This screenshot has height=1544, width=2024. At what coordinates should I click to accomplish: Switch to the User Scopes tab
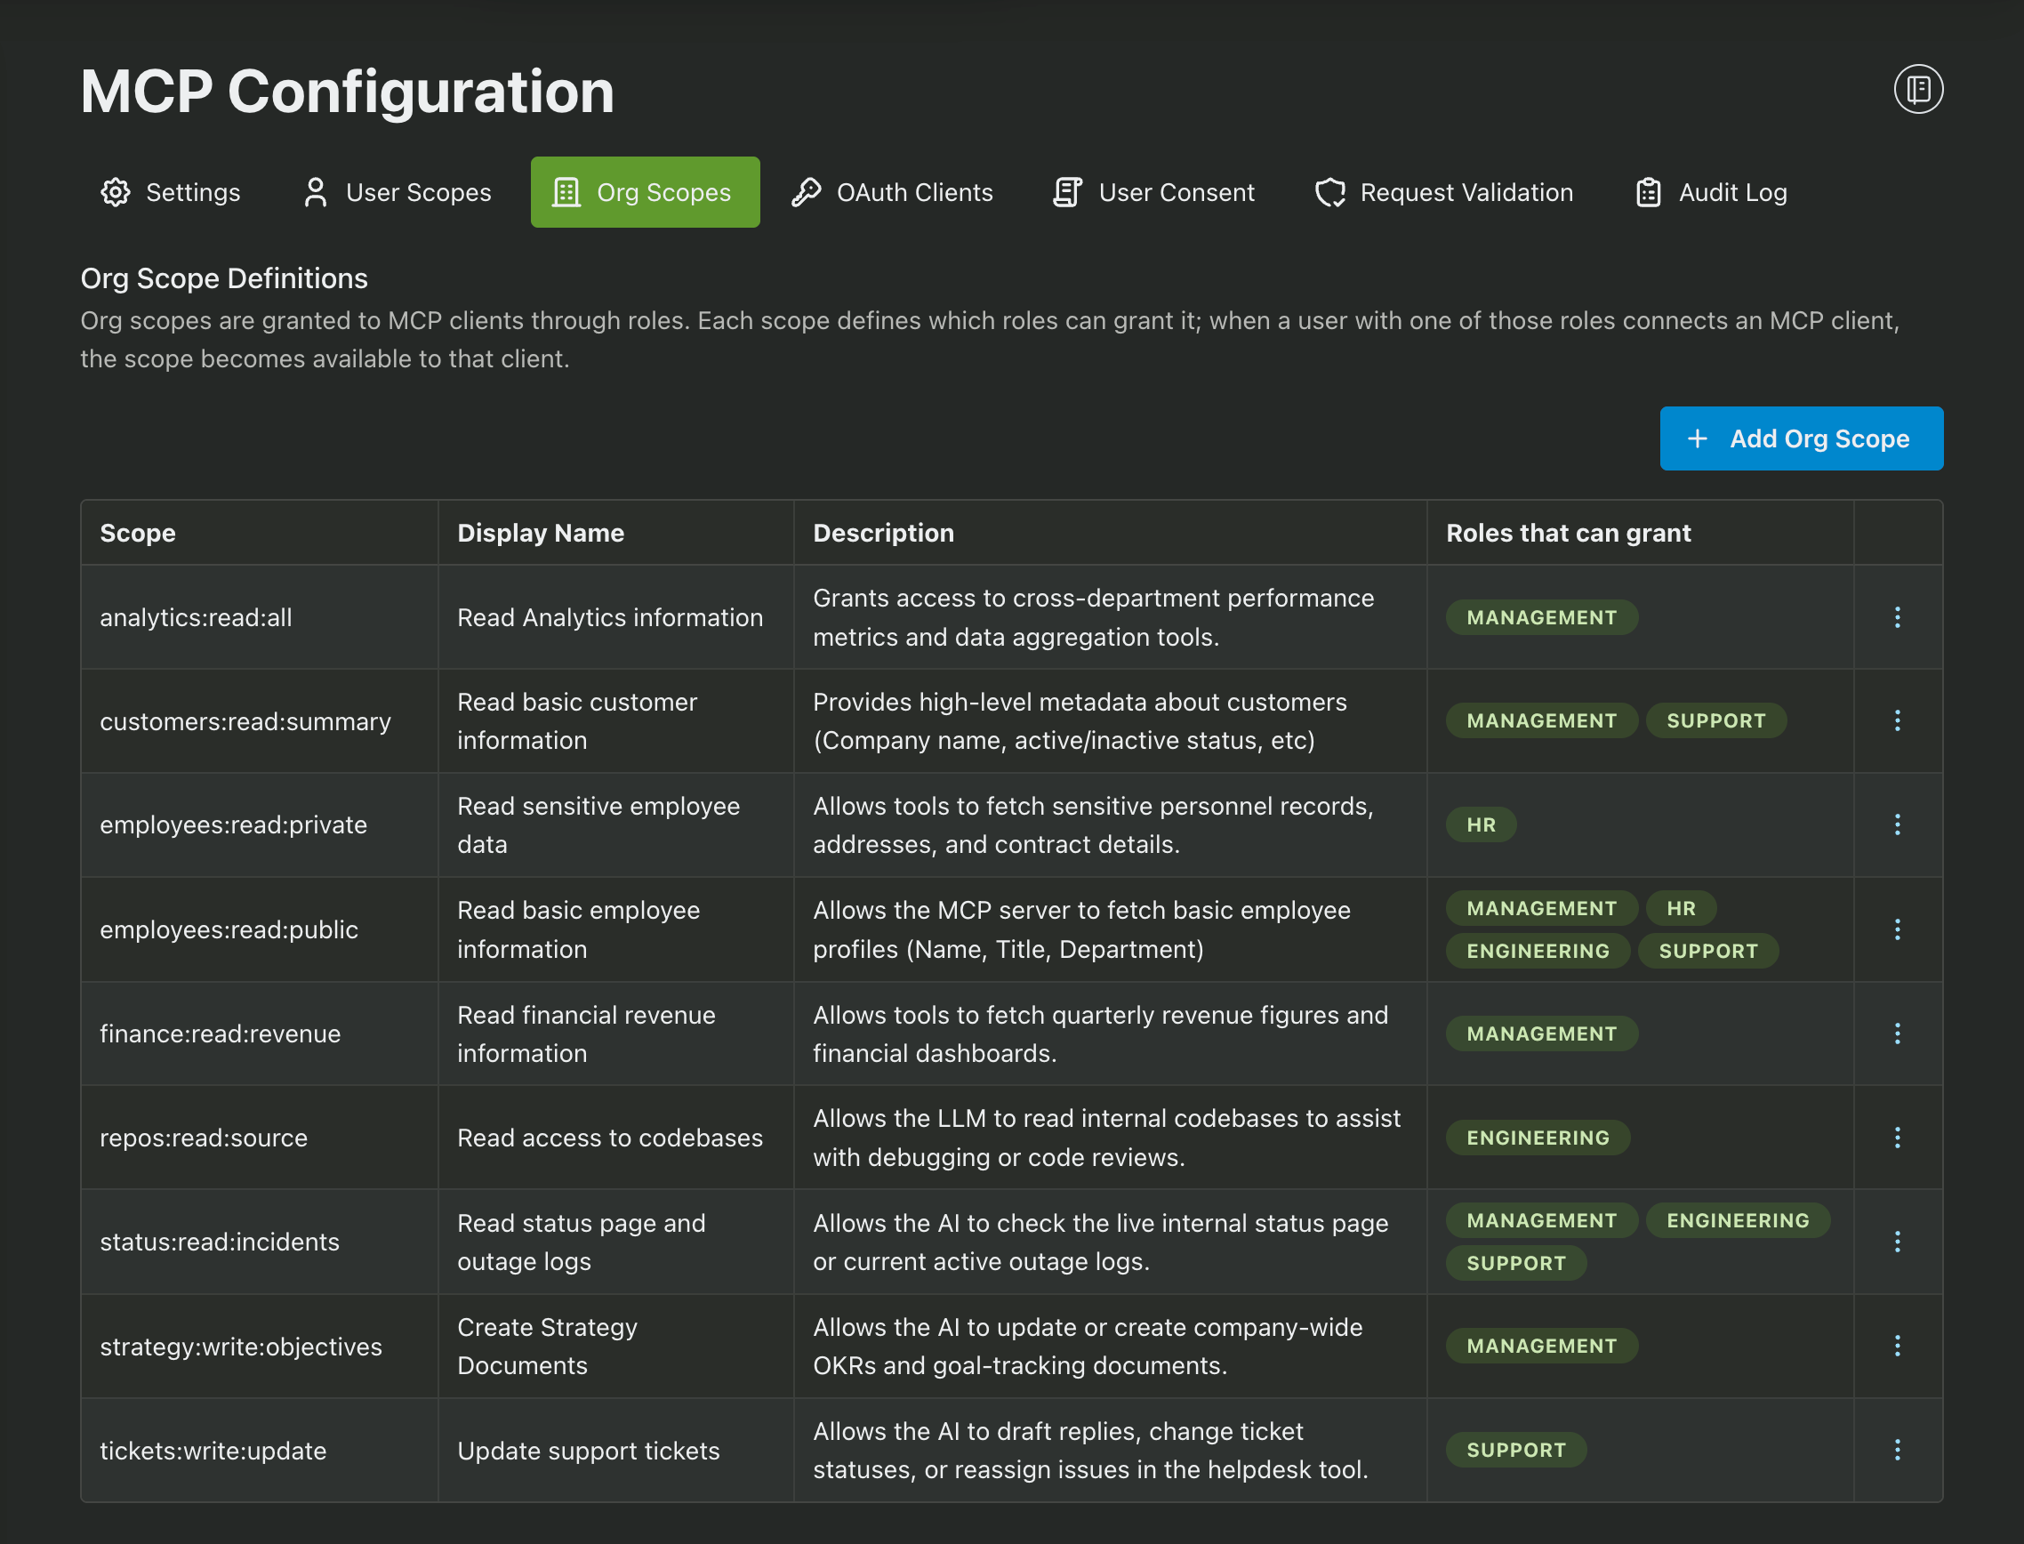(x=396, y=192)
